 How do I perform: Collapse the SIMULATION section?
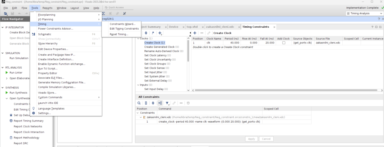[3, 53]
